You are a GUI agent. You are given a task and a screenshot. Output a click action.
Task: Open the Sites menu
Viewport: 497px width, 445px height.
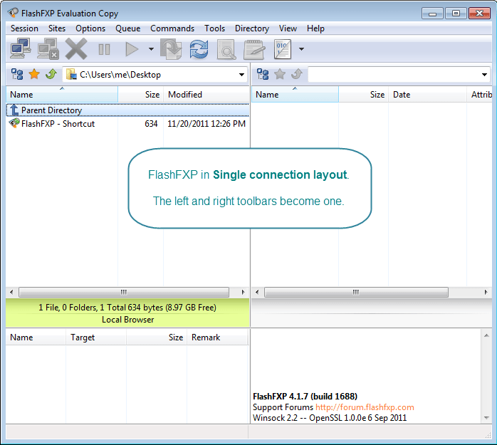pyautogui.click(x=57, y=28)
